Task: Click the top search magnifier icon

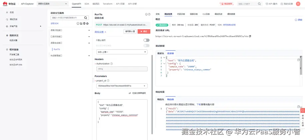Action: pos(259,4)
